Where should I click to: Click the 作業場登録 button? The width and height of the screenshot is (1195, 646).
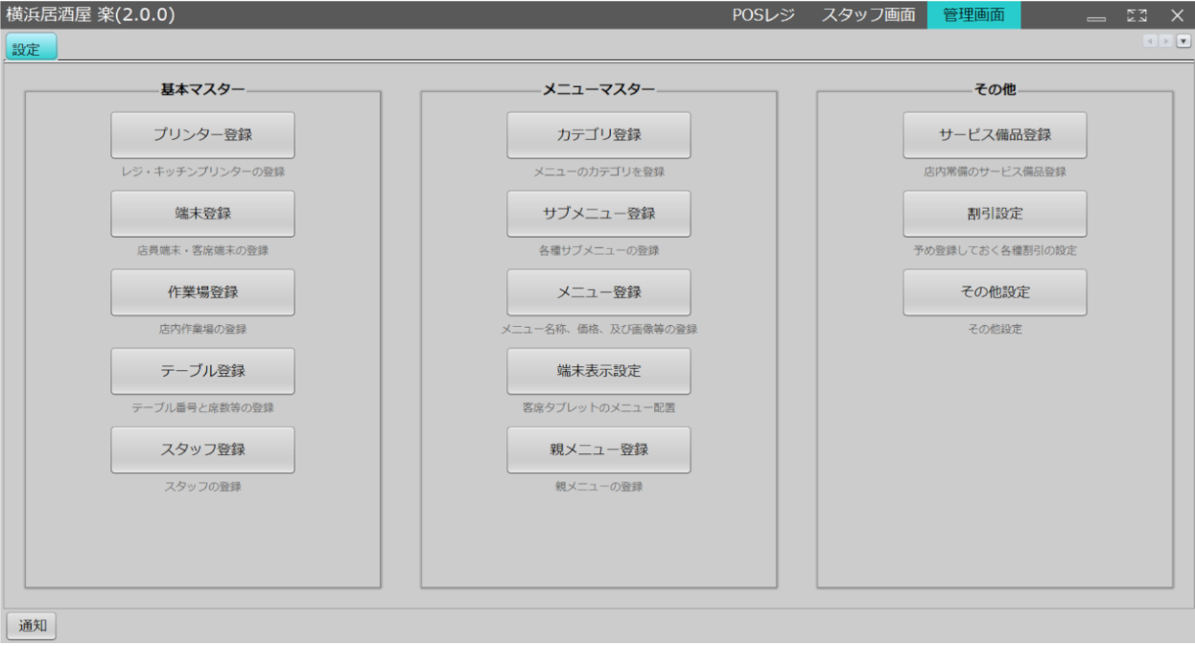202,292
